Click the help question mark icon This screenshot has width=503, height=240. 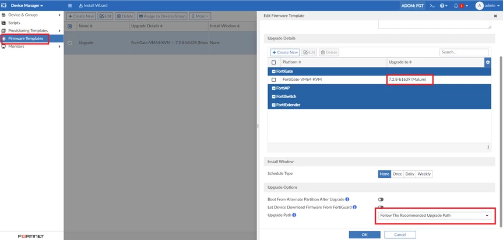point(443,5)
